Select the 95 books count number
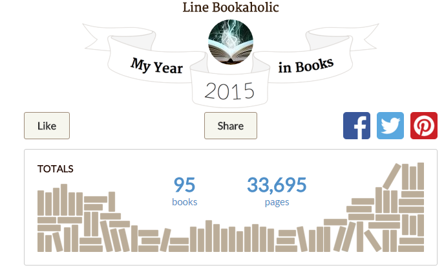The image size is (444, 272). click(184, 185)
